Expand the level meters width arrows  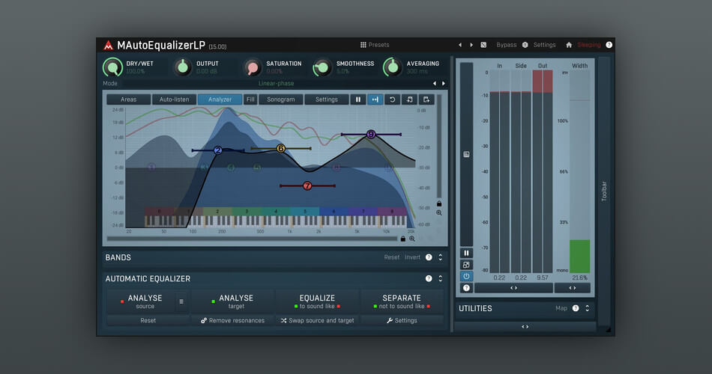[x=513, y=288]
